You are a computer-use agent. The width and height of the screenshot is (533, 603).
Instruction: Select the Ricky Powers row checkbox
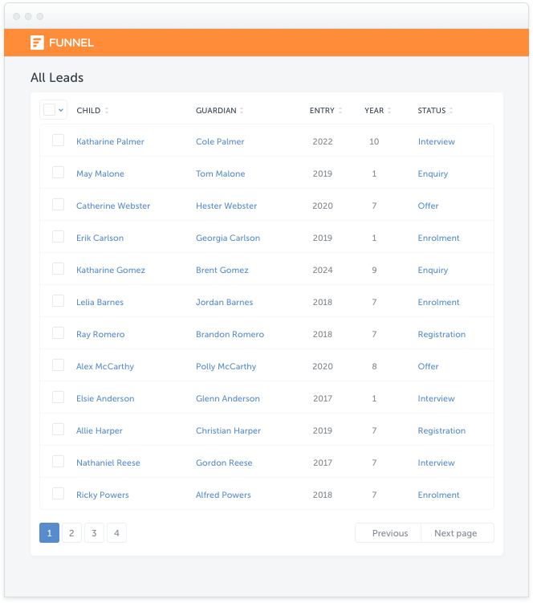[x=58, y=493]
